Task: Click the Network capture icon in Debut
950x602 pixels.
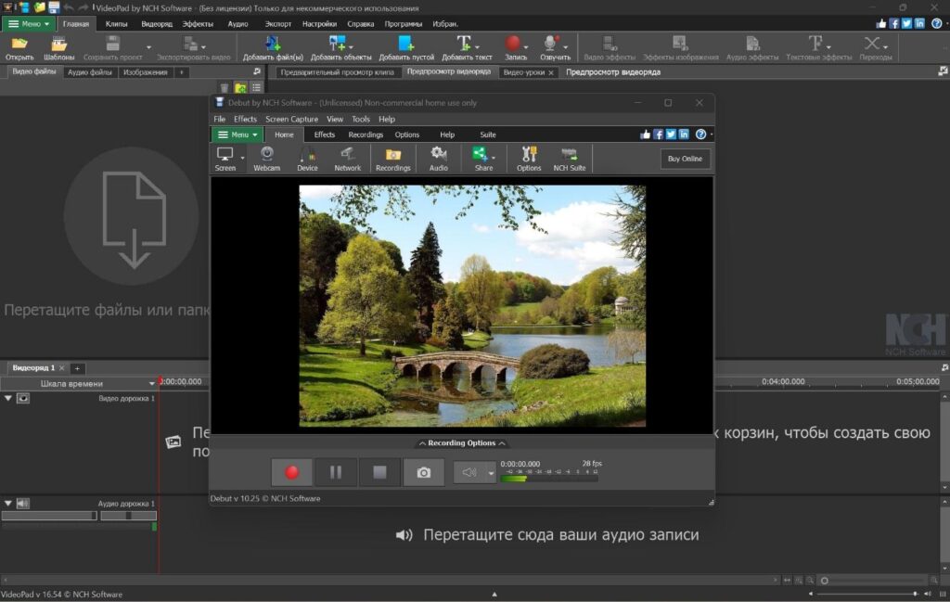Action: 348,159
